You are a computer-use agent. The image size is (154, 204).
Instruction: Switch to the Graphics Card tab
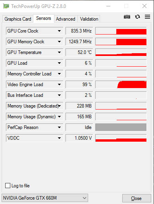click(18, 19)
